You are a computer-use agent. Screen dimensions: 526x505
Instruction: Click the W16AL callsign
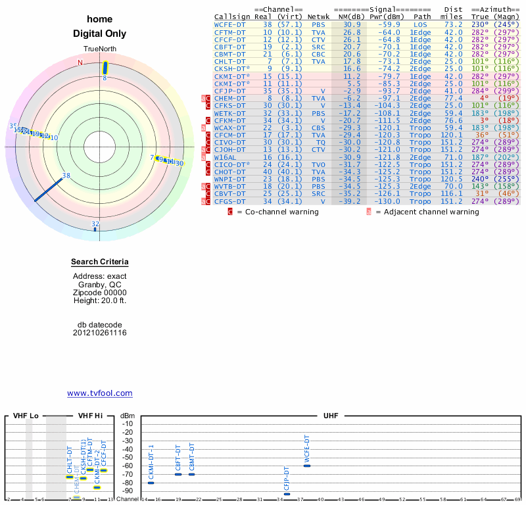pyautogui.click(x=225, y=157)
